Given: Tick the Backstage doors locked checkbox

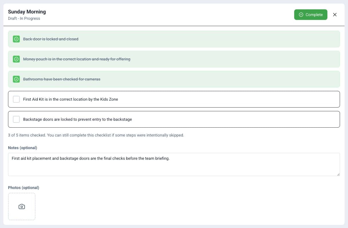Looking at the screenshot, I should (16, 119).
